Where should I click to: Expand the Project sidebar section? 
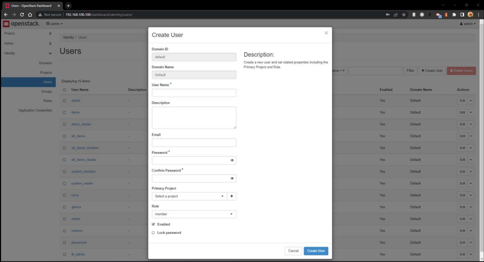(x=26, y=33)
